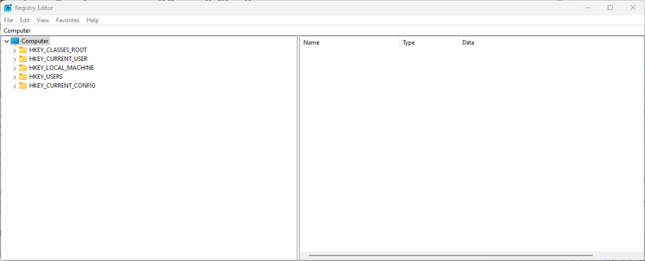Maximize the Registry Editor window
The height and width of the screenshot is (261, 645).
pos(610,8)
